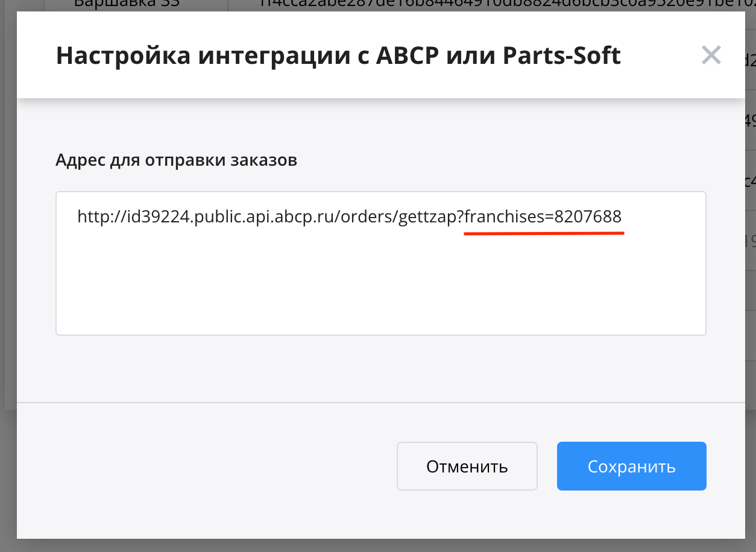Place cursor at the end of franchises=8207688
756x552 pixels.
622,217
